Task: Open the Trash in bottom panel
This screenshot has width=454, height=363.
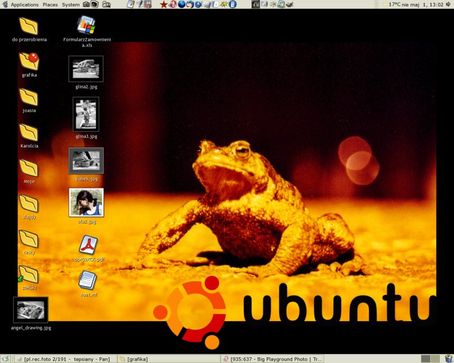Action: (448, 359)
